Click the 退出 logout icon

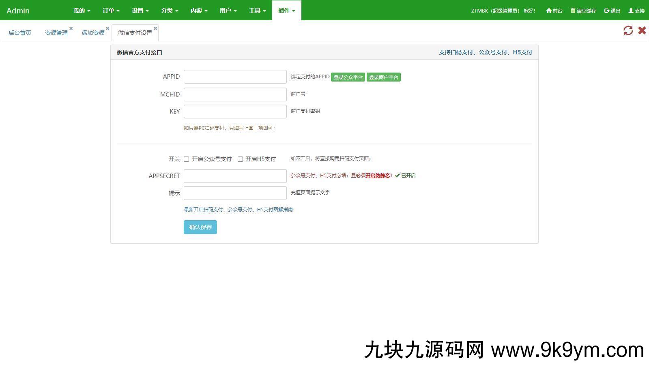(605, 11)
